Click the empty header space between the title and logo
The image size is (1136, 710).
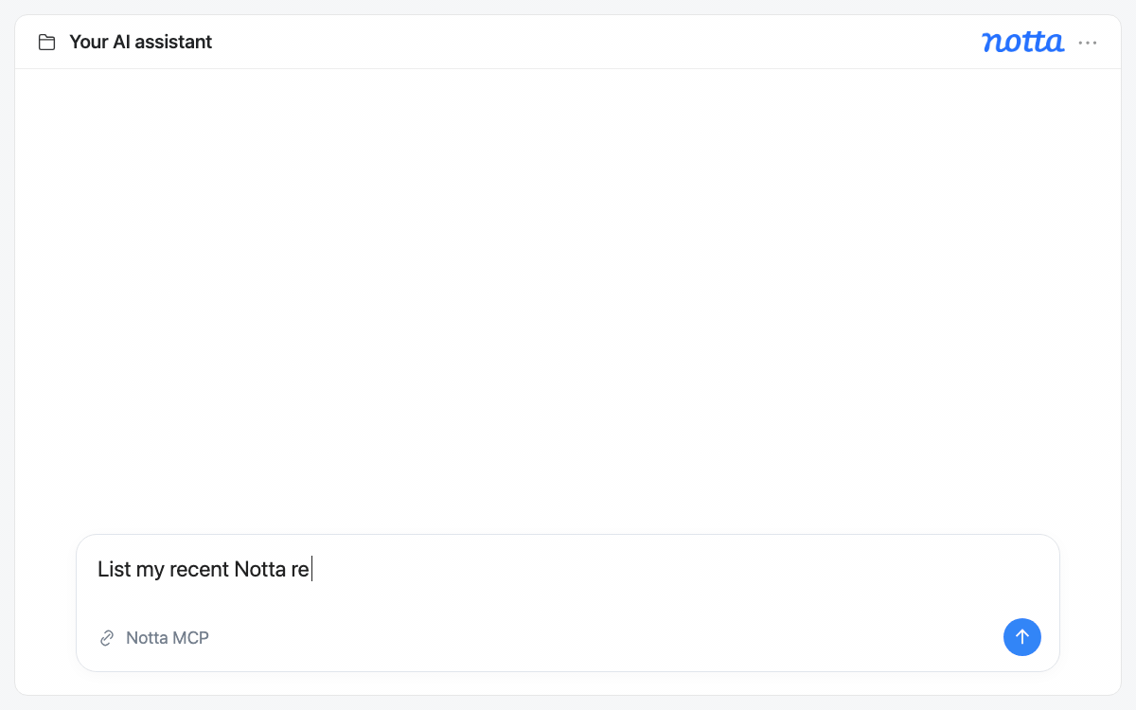click(596, 42)
